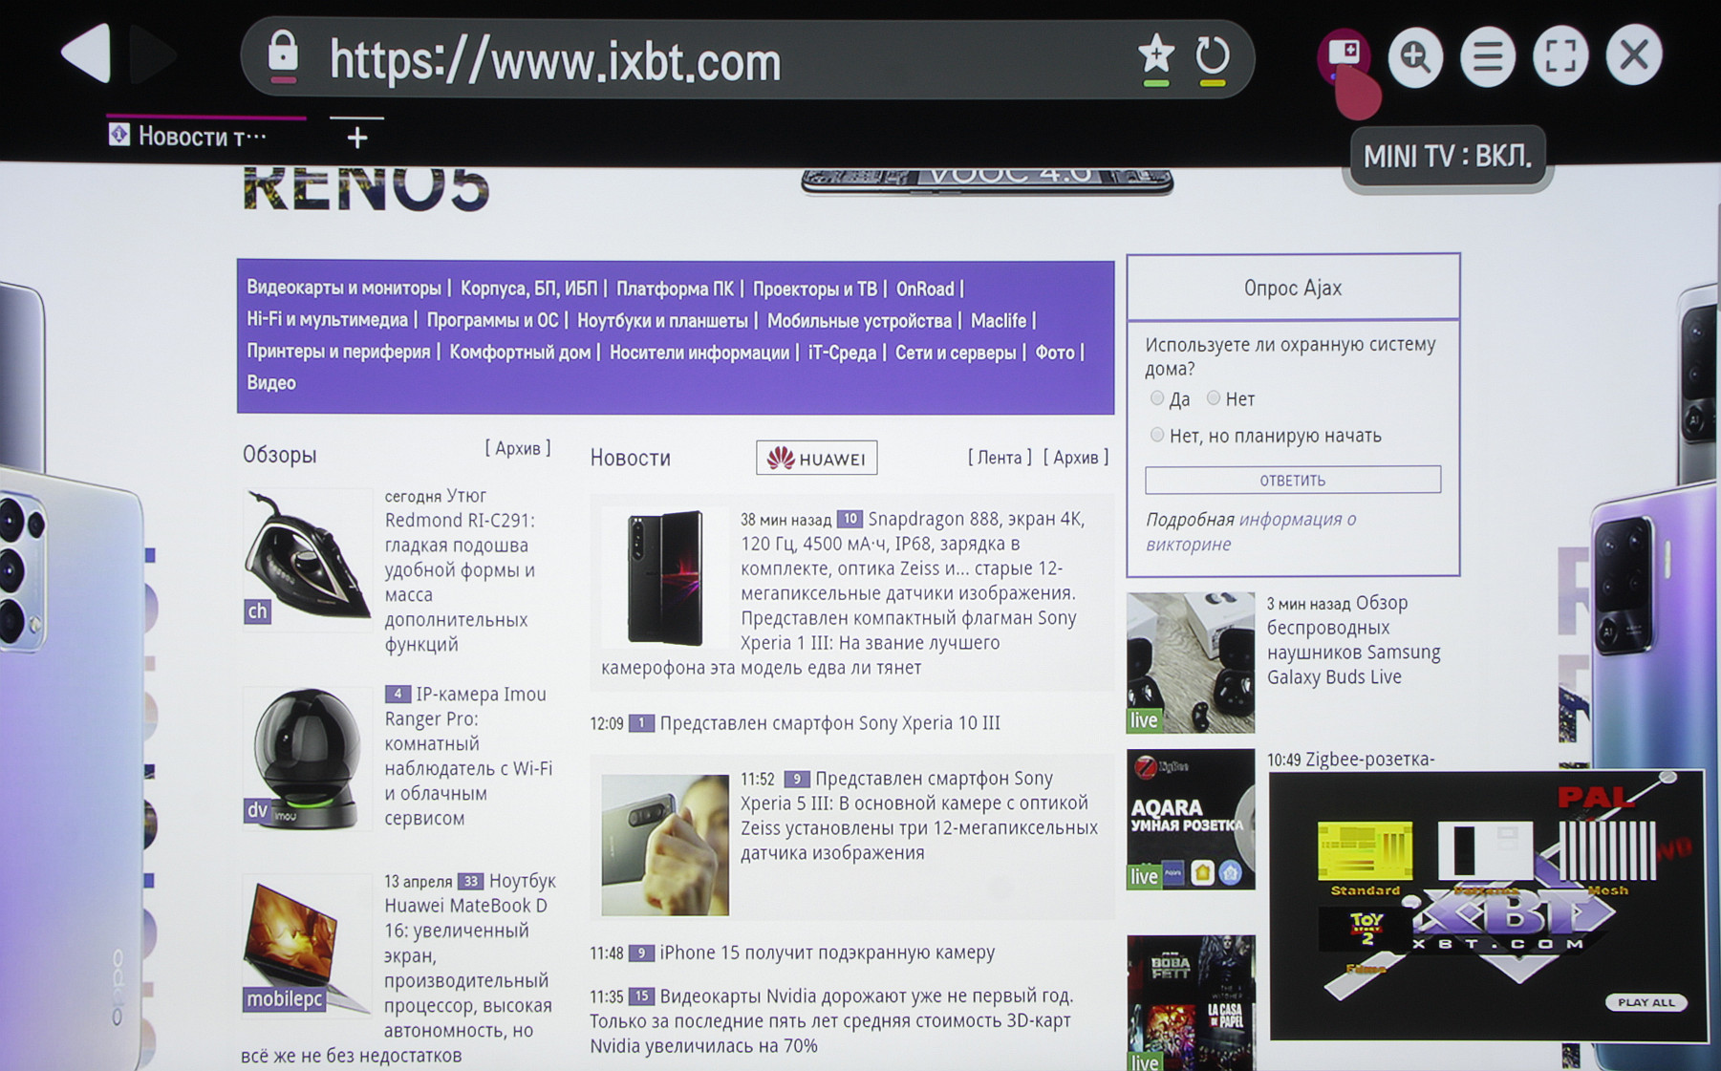Screen dimensions: 1721x1071
Task: Click the Xperia 1 III phone thumbnail
Action: point(665,577)
